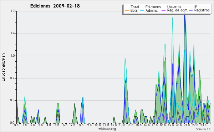Click the cyan peak just after 8 h

(83, 97)
